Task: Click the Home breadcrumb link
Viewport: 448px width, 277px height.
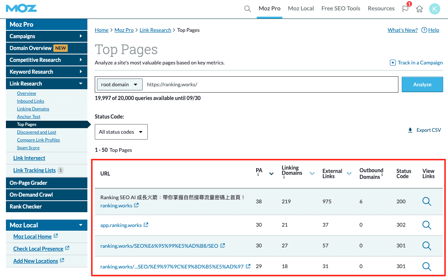Action: pos(101,30)
